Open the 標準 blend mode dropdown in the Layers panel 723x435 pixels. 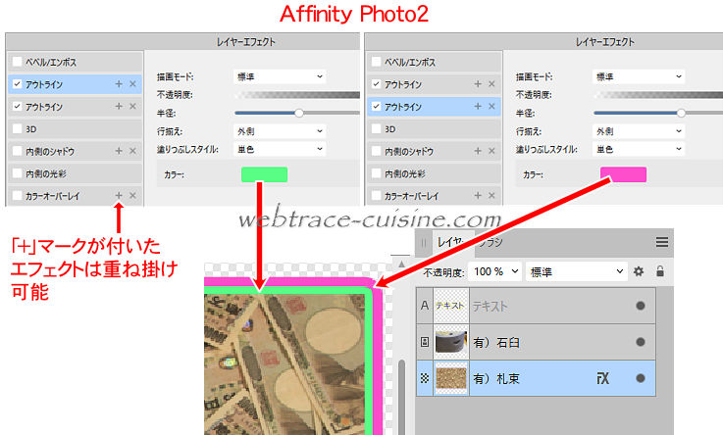[x=576, y=271]
